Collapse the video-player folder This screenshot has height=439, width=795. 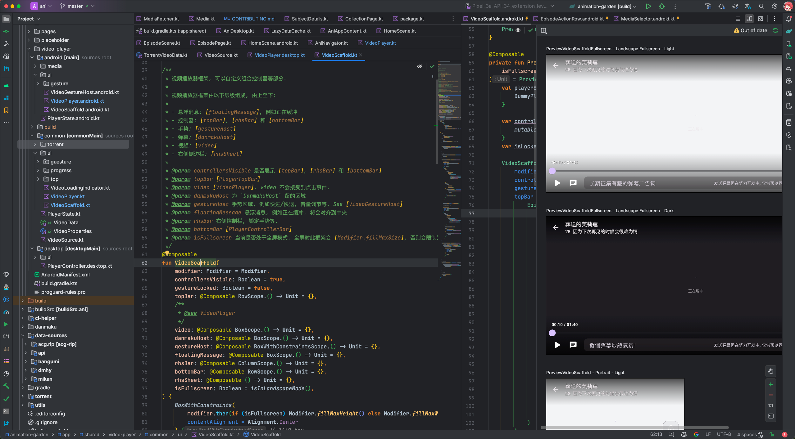click(29, 49)
